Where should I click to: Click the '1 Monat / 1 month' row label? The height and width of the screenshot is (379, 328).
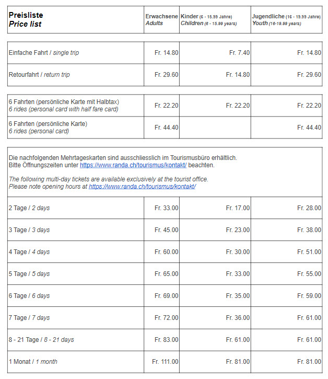(x=33, y=362)
